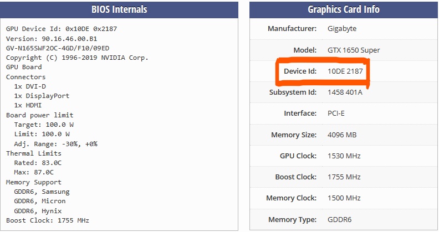
Task: Click the GPU Device Id line in BIOS text
Action: click(x=62, y=29)
